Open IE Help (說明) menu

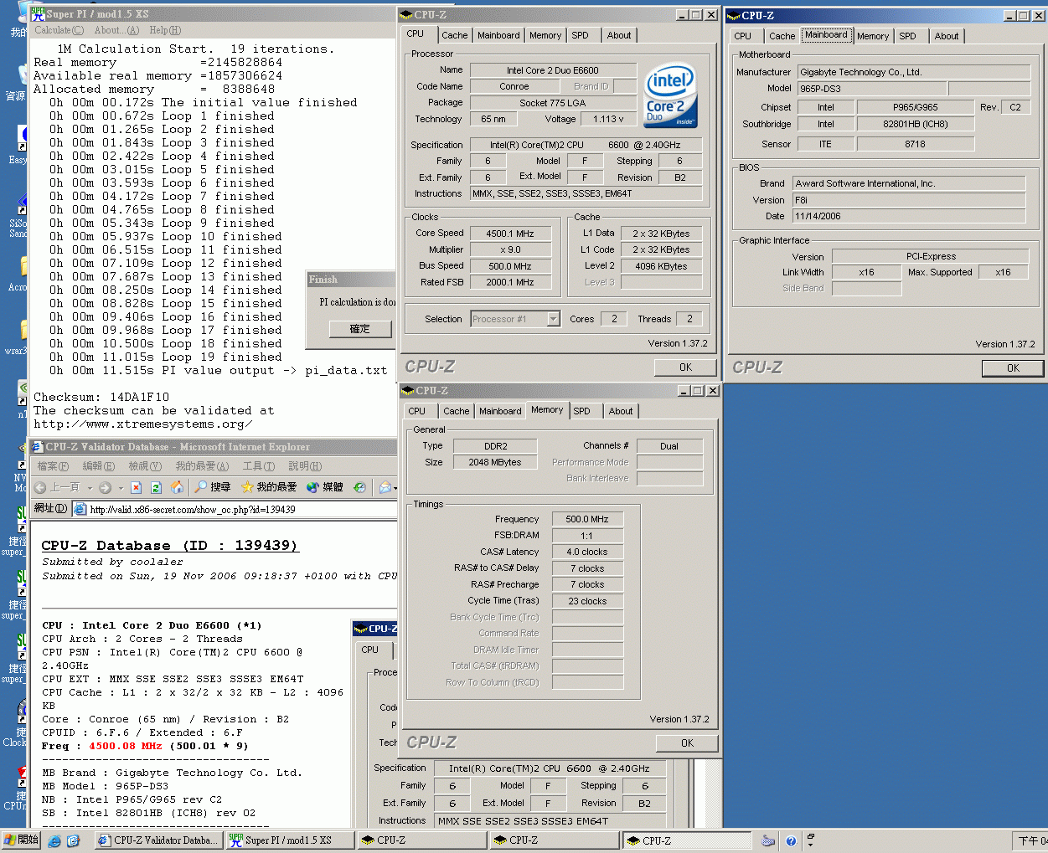[x=305, y=466]
